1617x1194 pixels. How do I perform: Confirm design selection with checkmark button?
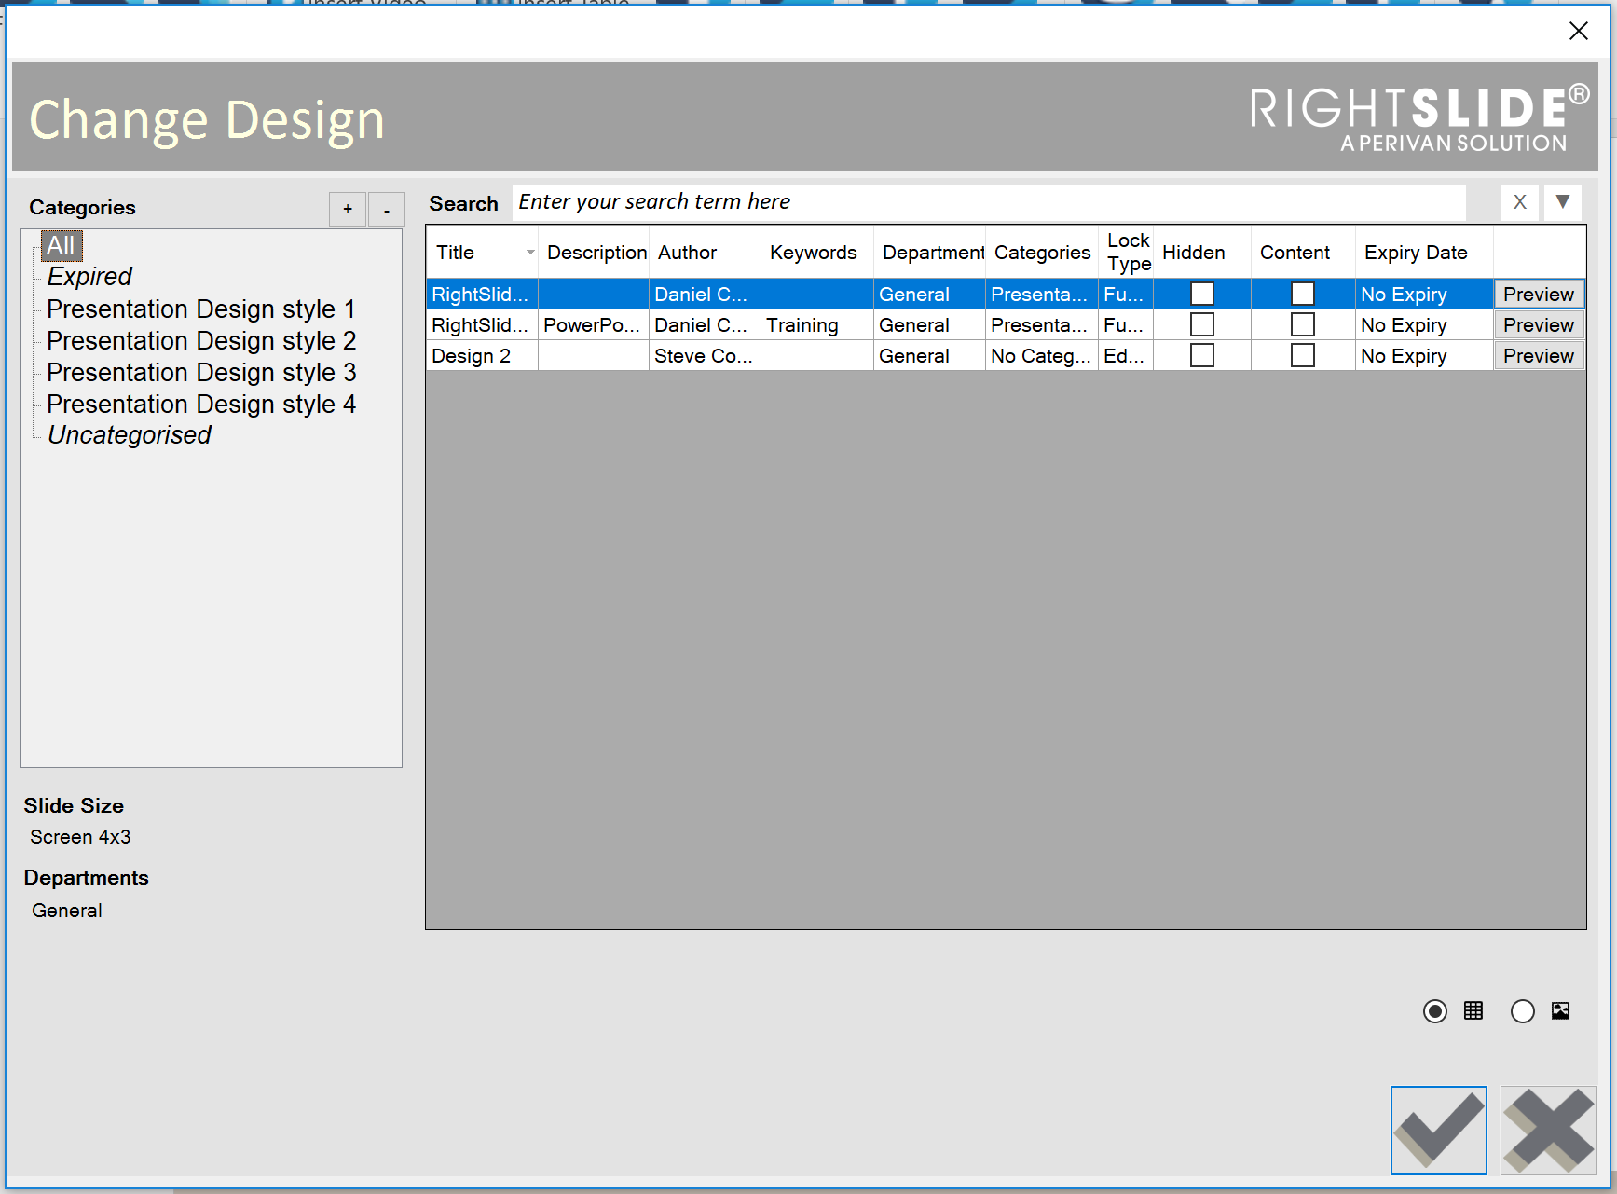(x=1438, y=1130)
